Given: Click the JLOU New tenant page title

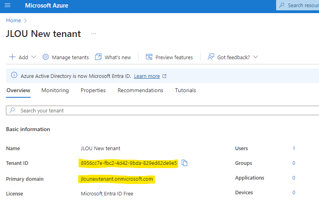Looking at the screenshot, I should coord(43,34).
